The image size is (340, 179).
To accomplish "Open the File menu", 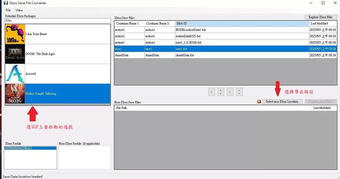I will (x=8, y=10).
